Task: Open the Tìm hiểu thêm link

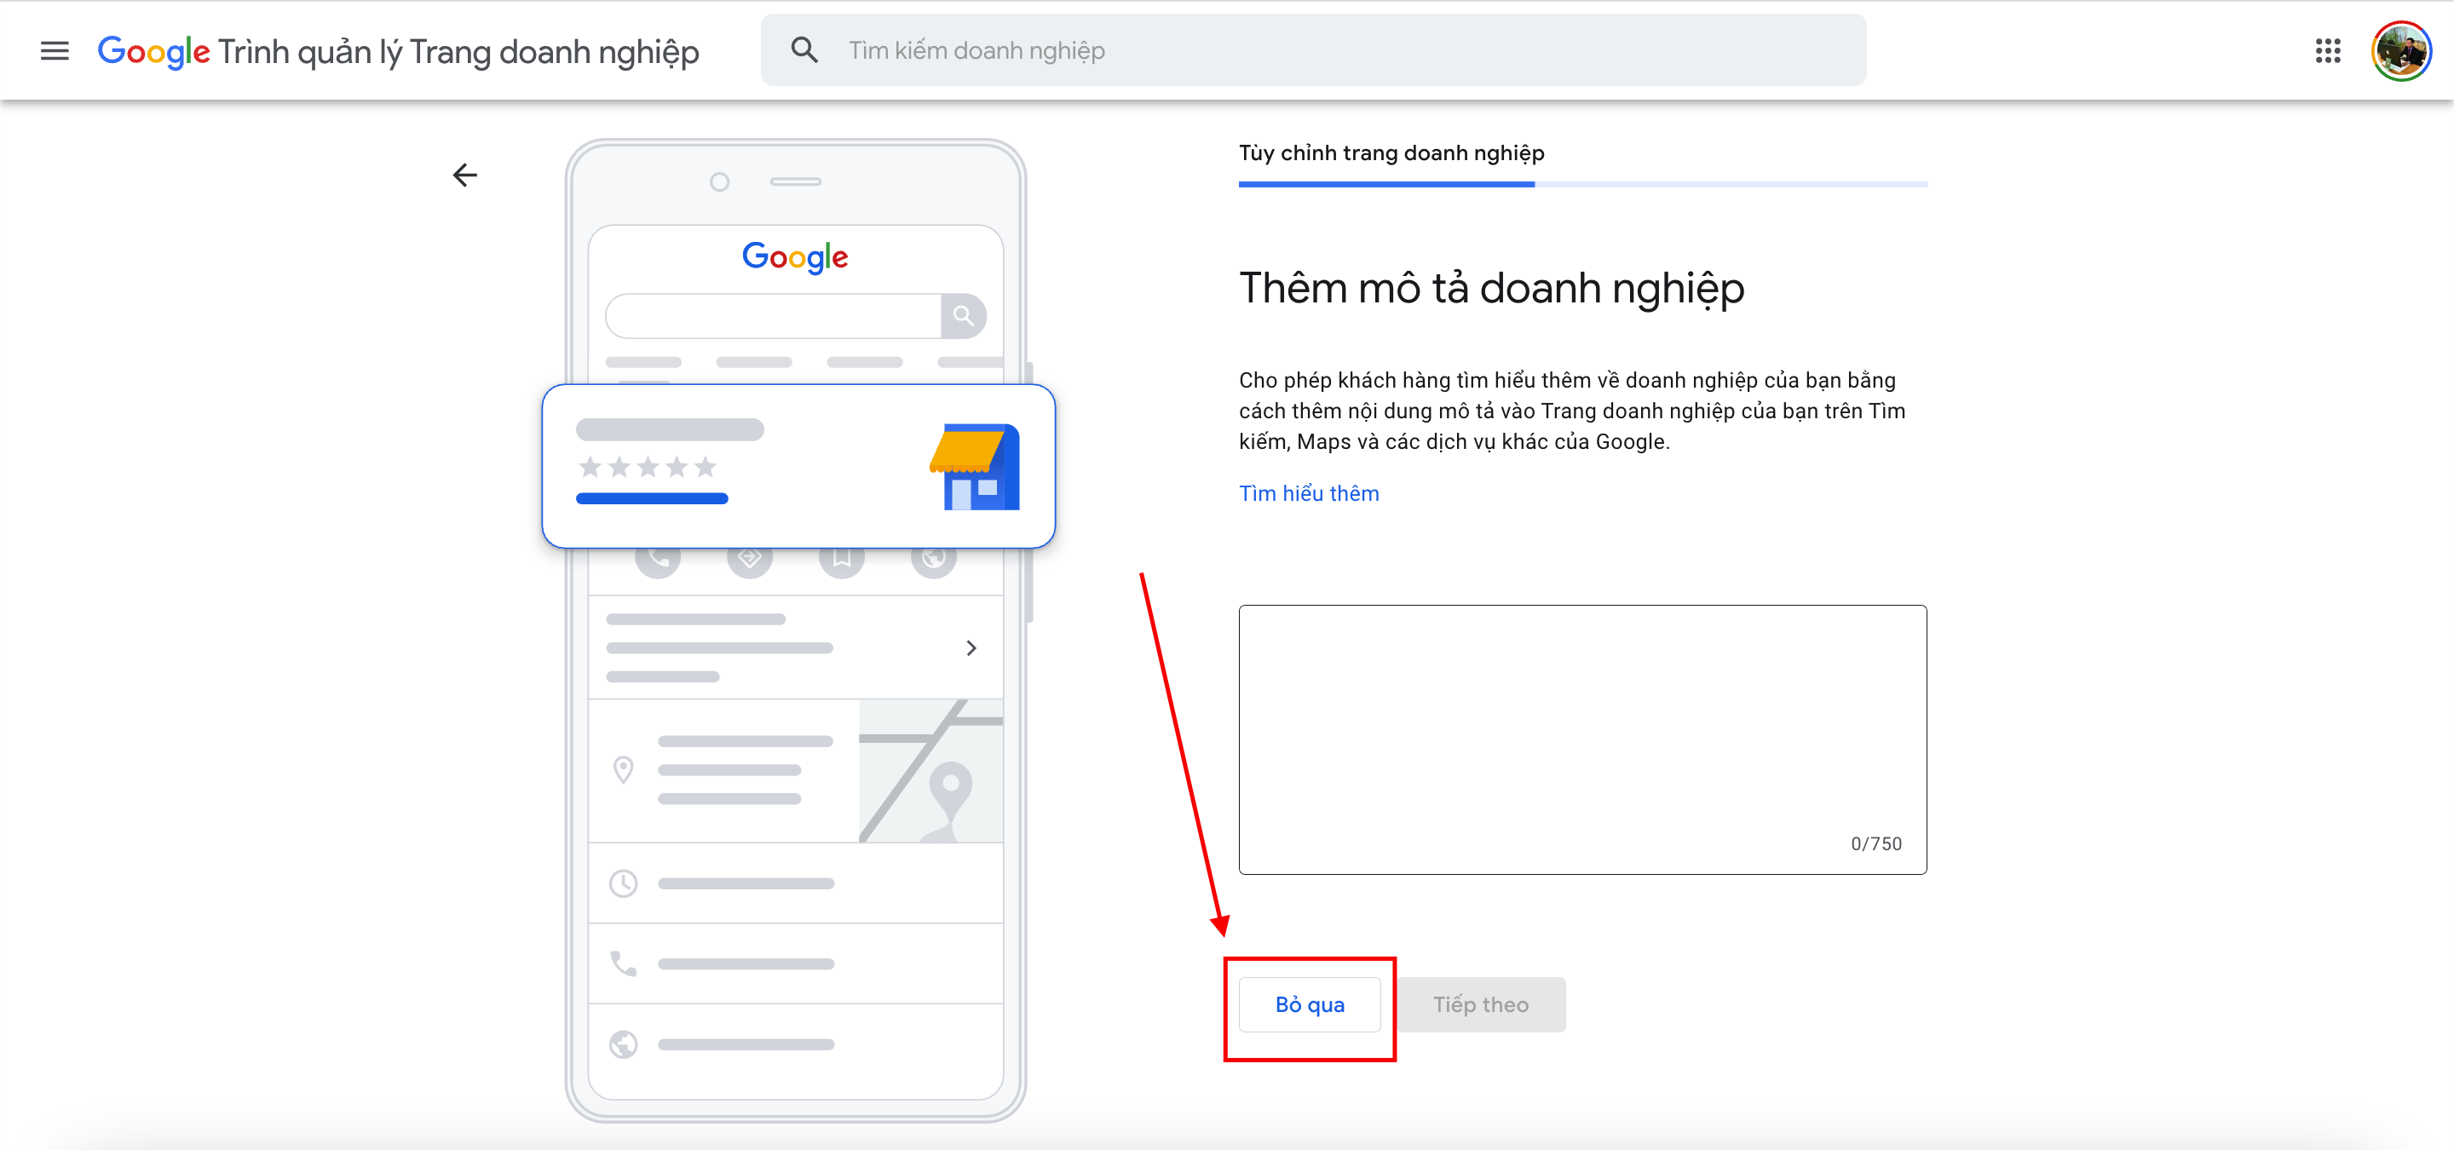Action: 1309,493
